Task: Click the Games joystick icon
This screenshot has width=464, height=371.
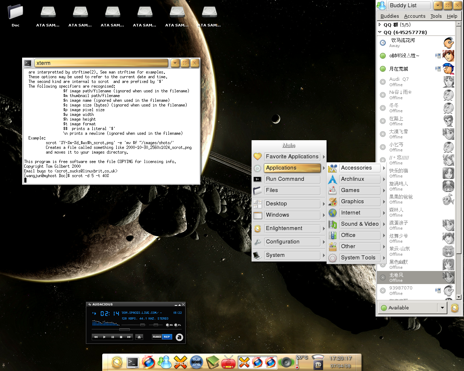Action: tap(332, 191)
